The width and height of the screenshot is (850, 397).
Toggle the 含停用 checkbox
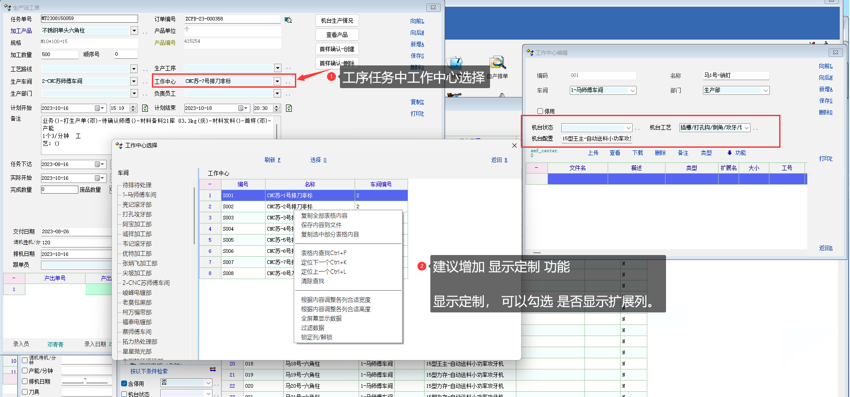[124, 383]
